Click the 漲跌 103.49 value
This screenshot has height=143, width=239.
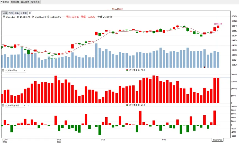[x=73, y=17]
